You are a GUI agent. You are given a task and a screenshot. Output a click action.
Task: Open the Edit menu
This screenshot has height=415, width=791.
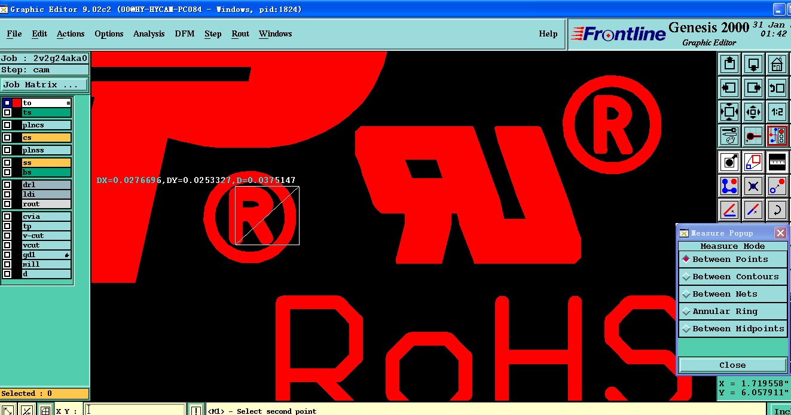39,33
